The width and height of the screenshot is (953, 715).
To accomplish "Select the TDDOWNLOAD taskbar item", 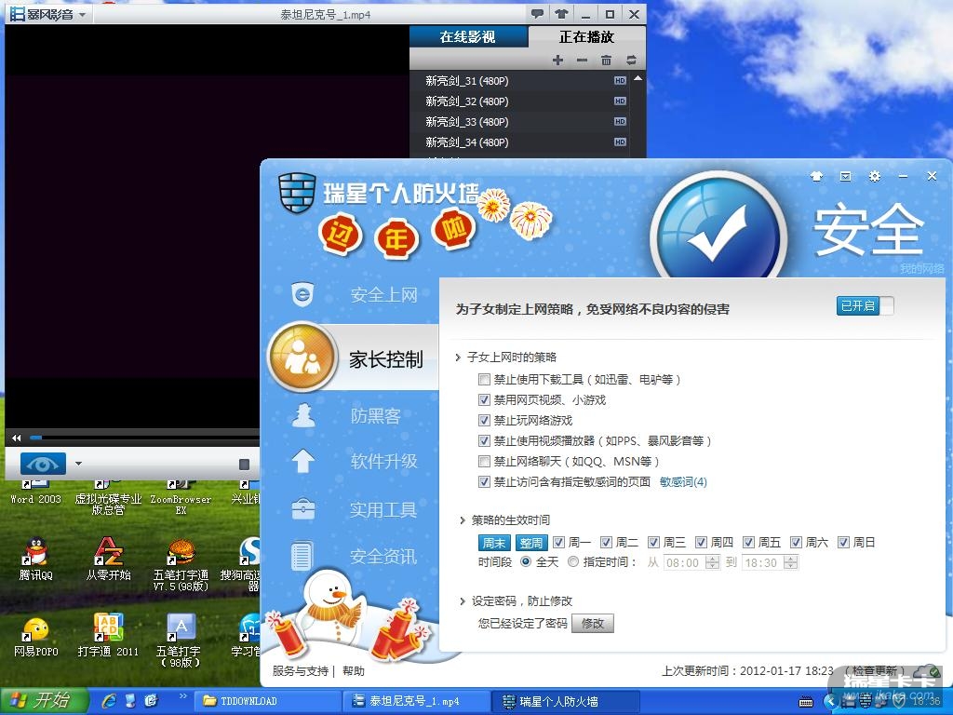I will [x=266, y=701].
